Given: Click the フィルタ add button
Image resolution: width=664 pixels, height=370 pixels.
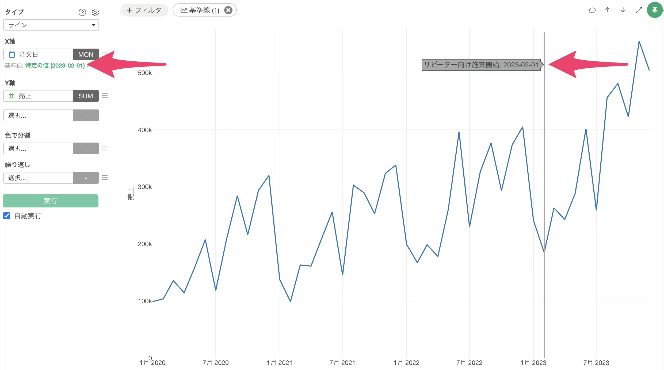Looking at the screenshot, I should tap(144, 10).
